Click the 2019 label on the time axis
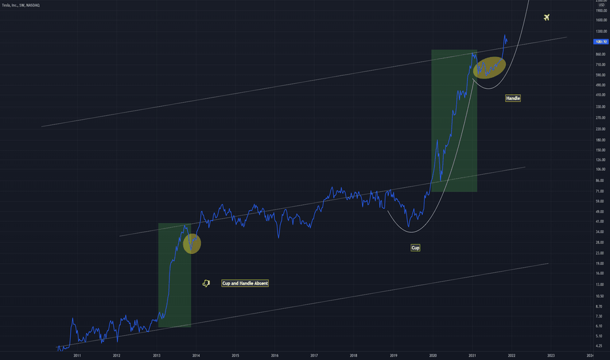This screenshot has width=610, height=360. tap(393, 355)
